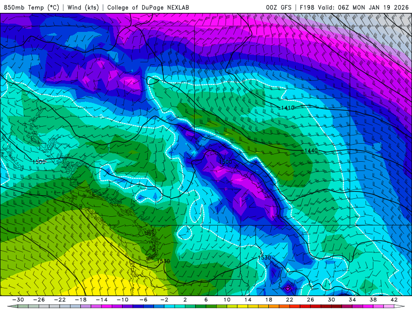Click the 26 legend value
This screenshot has width=412, height=309.
(311, 300)
